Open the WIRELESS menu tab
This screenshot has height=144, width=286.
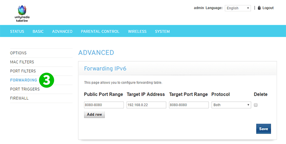point(137,31)
